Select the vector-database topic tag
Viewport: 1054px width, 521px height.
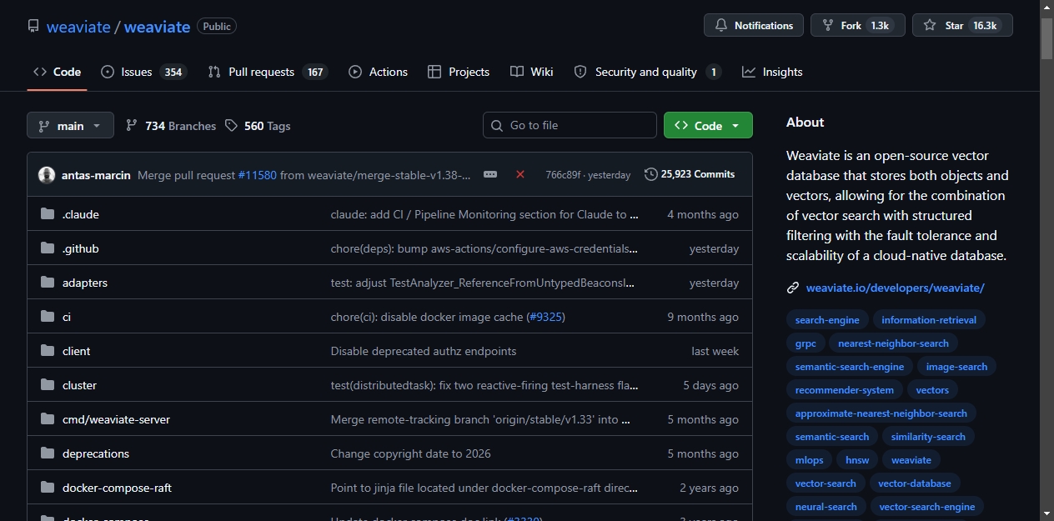point(915,483)
